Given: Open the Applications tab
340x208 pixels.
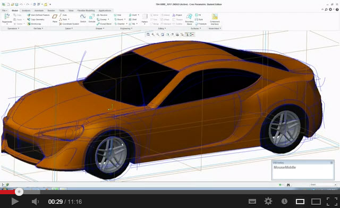Looking at the screenshot, I should [x=105, y=11].
